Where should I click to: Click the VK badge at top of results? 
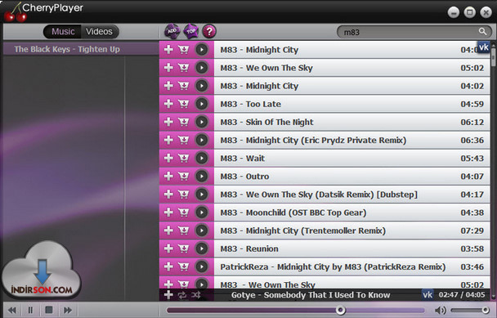484,47
